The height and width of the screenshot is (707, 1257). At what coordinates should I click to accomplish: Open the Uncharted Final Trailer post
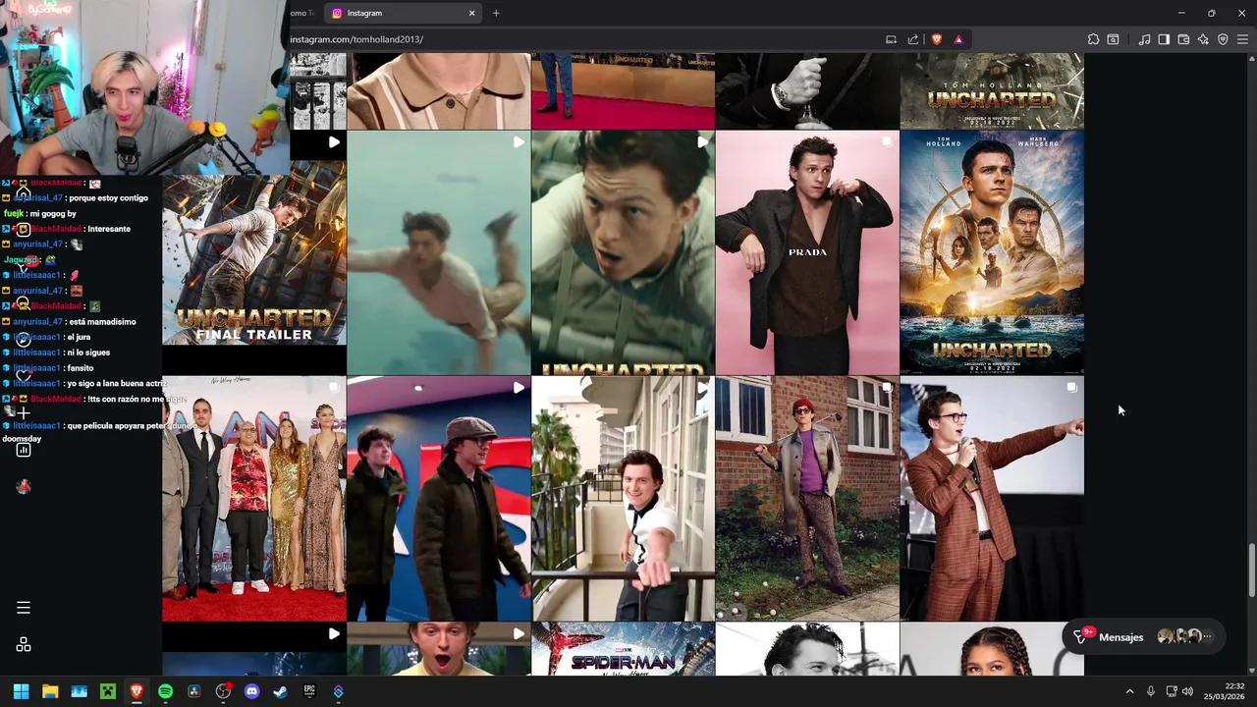[254, 252]
